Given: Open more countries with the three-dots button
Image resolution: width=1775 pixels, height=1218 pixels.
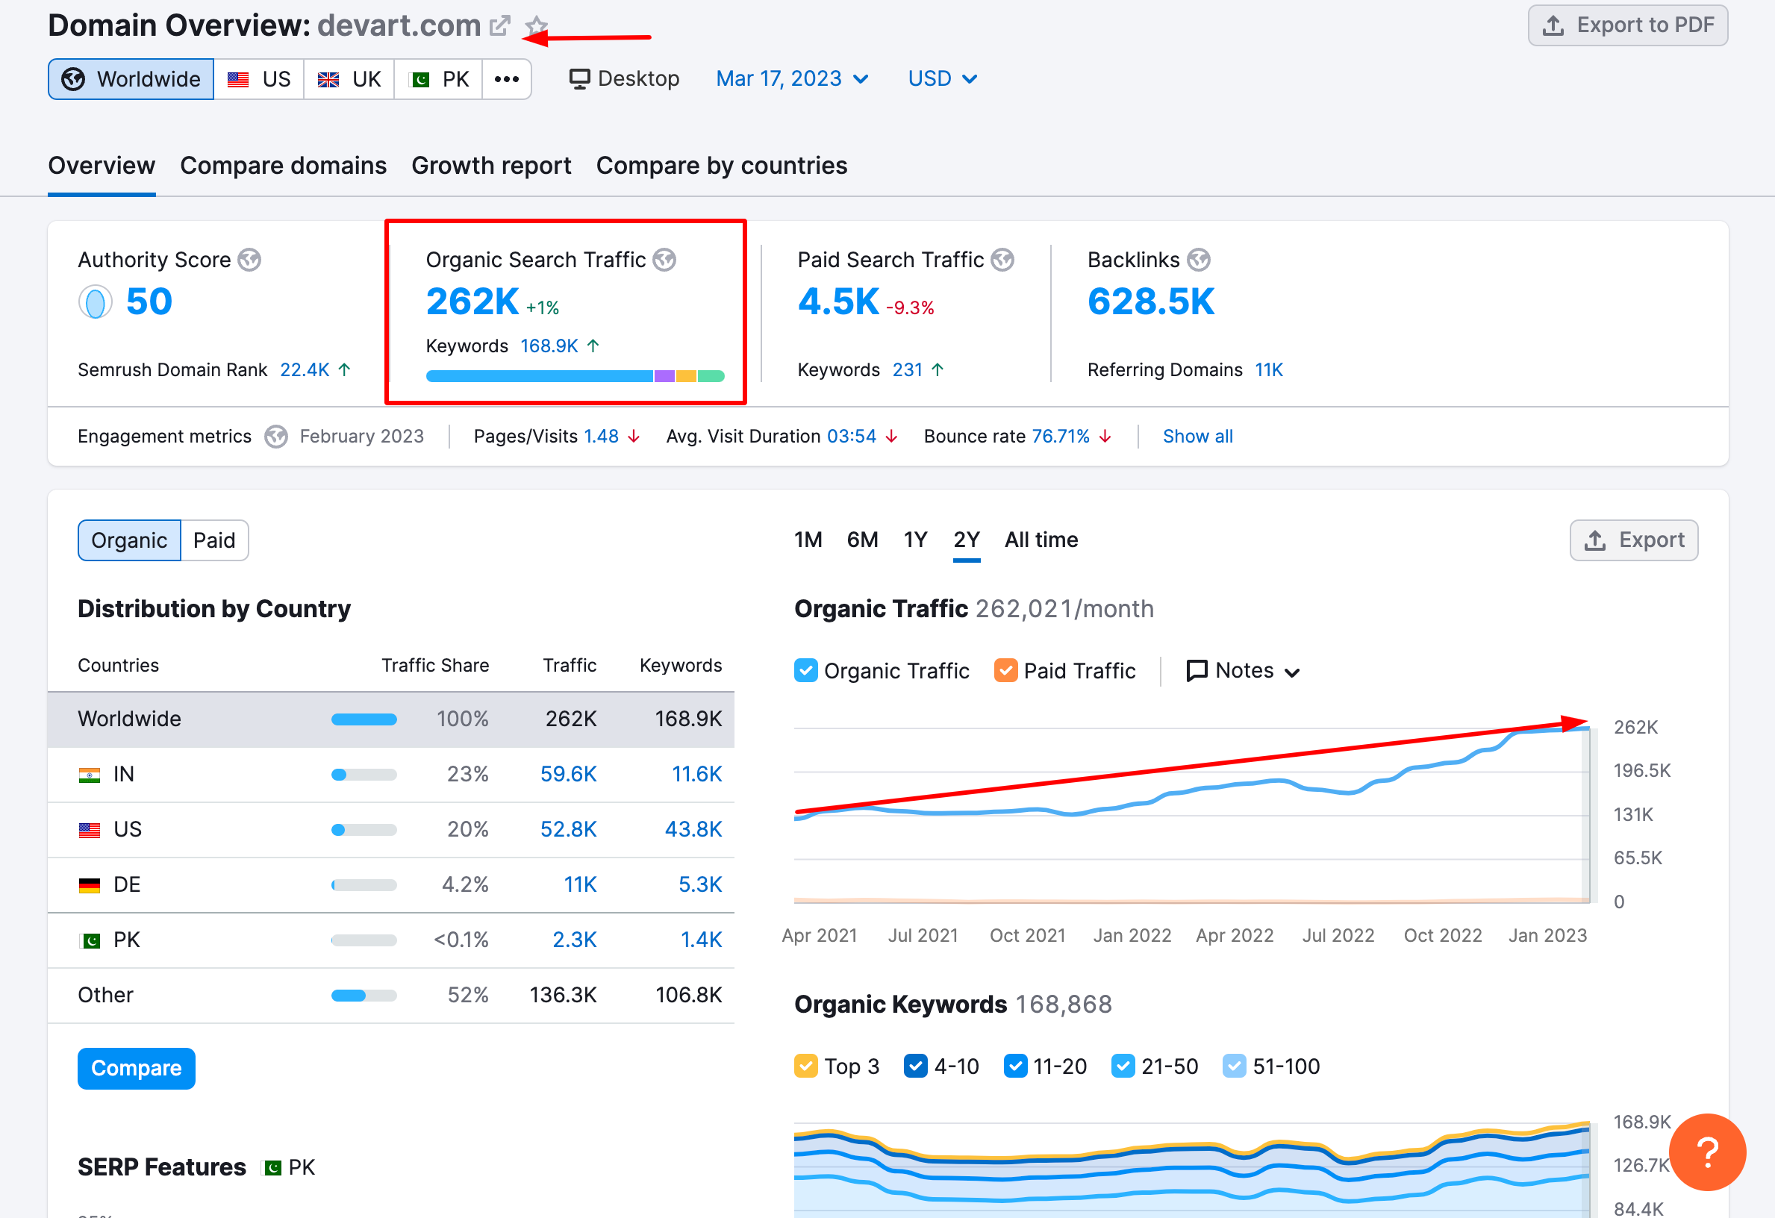Looking at the screenshot, I should tap(506, 79).
